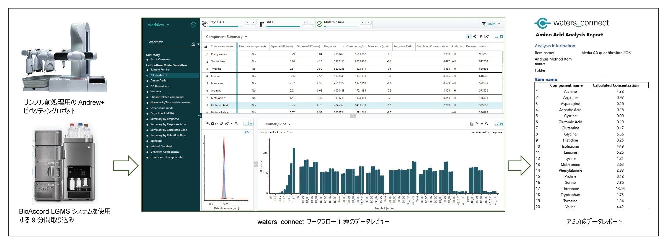Click the zoom magnifier in the chromatogram toolbar

click(x=236, y=124)
